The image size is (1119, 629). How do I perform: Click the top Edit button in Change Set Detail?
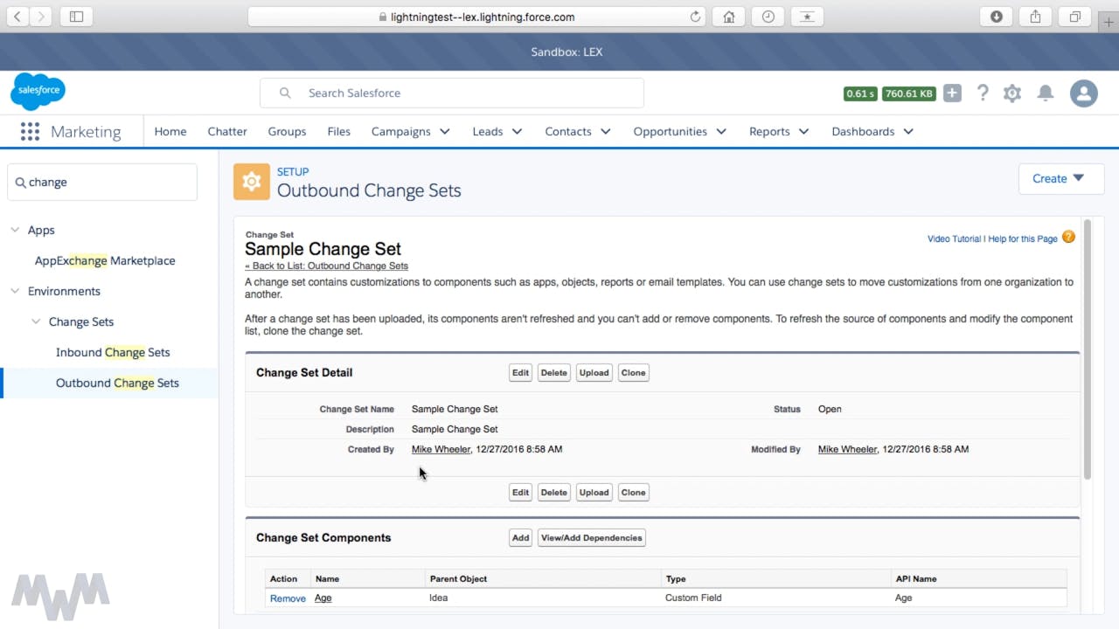pyautogui.click(x=520, y=372)
